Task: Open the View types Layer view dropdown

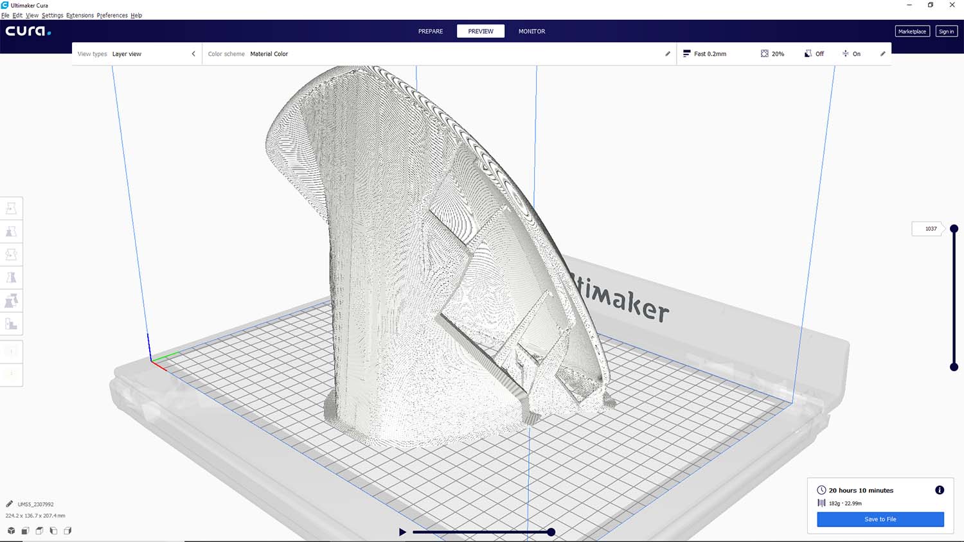Action: (136, 54)
